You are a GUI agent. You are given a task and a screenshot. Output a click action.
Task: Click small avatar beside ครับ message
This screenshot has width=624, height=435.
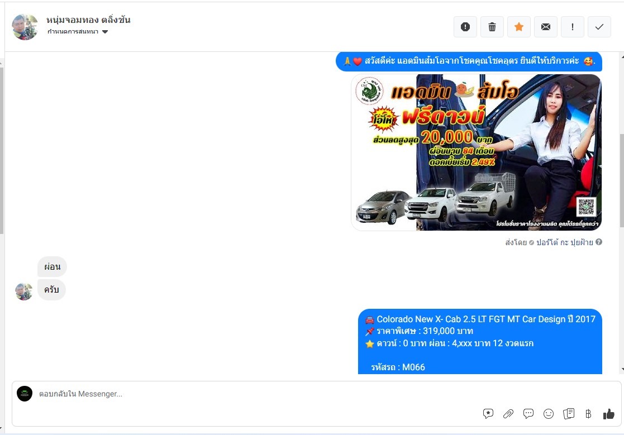click(x=24, y=291)
